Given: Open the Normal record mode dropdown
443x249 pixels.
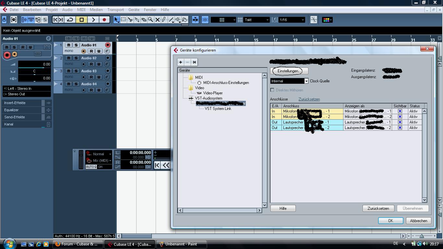Looking at the screenshot, I should (99, 154).
